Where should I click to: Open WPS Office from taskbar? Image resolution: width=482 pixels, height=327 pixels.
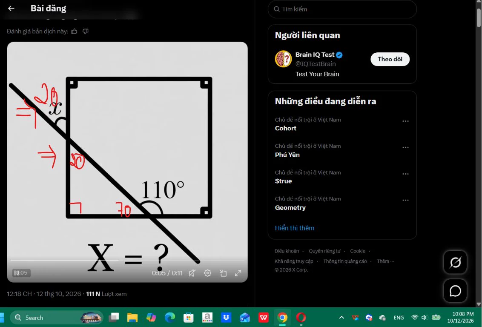264,318
